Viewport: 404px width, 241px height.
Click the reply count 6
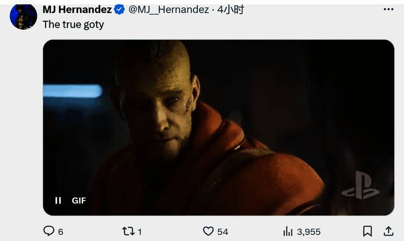(x=61, y=232)
